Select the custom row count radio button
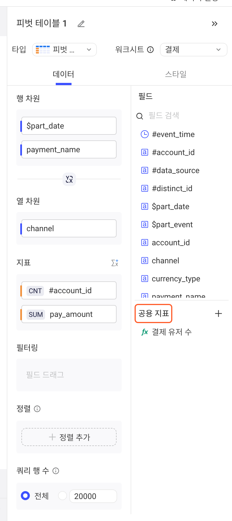232x521 pixels. (x=62, y=496)
